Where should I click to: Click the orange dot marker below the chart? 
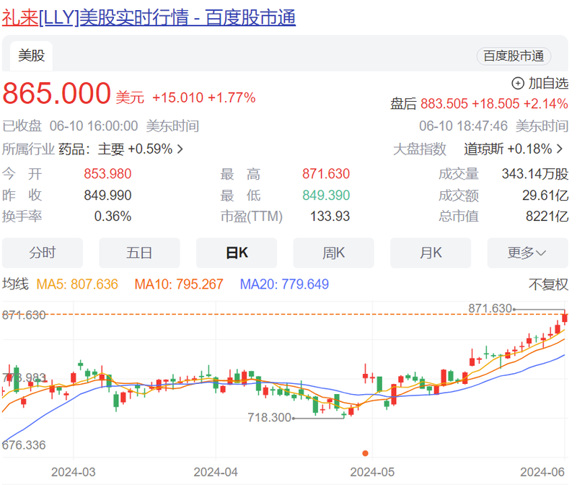[x=365, y=454]
